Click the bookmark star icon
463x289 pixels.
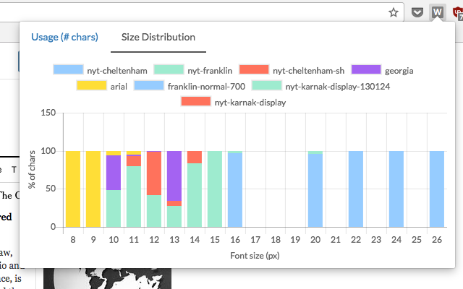tap(394, 12)
